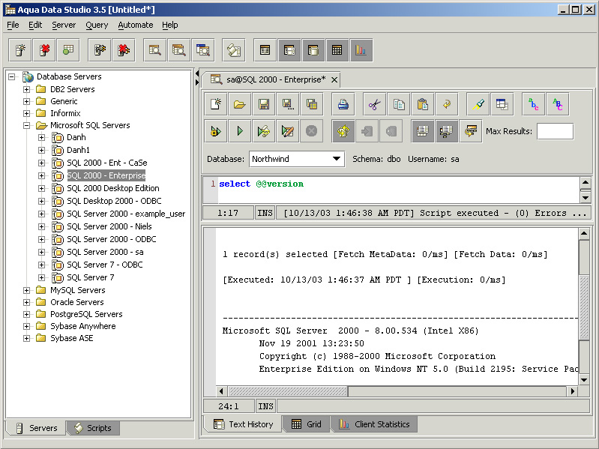Click the Max Results input field

tap(555, 131)
